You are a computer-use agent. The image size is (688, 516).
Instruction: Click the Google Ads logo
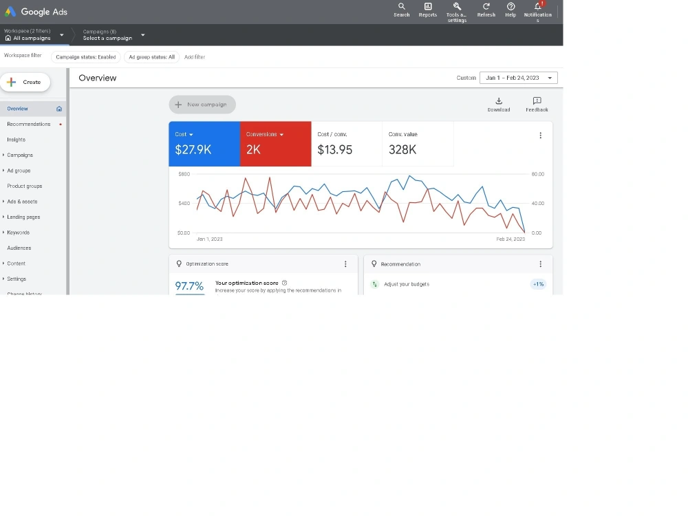36,12
